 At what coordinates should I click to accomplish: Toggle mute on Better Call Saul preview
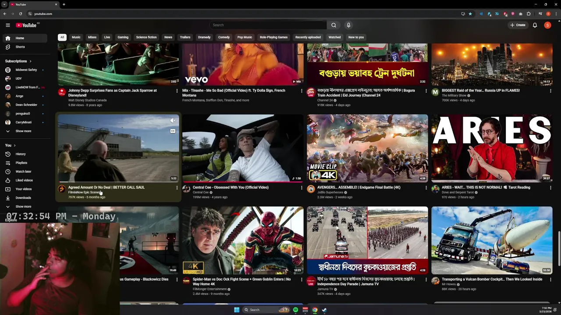[x=173, y=121]
